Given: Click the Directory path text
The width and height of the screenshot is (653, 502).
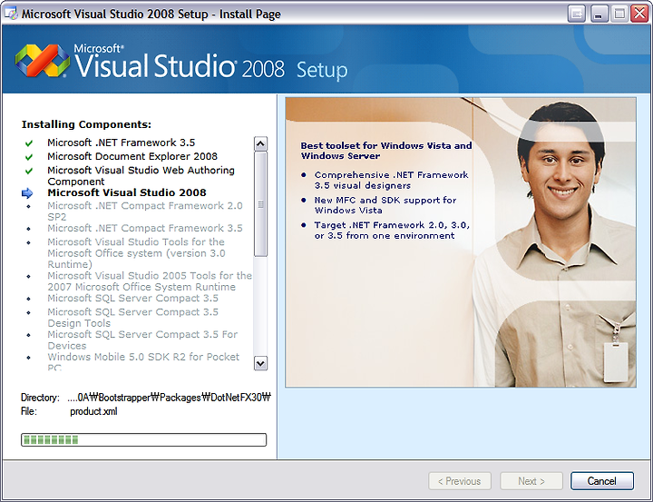Looking at the screenshot, I should (169, 398).
